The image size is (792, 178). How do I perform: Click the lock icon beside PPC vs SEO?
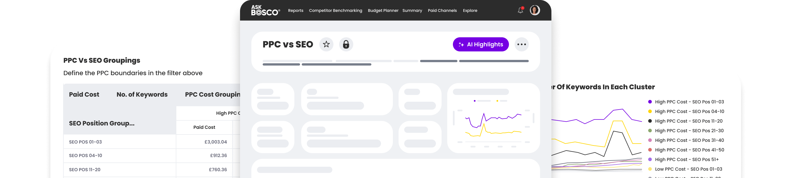click(346, 45)
